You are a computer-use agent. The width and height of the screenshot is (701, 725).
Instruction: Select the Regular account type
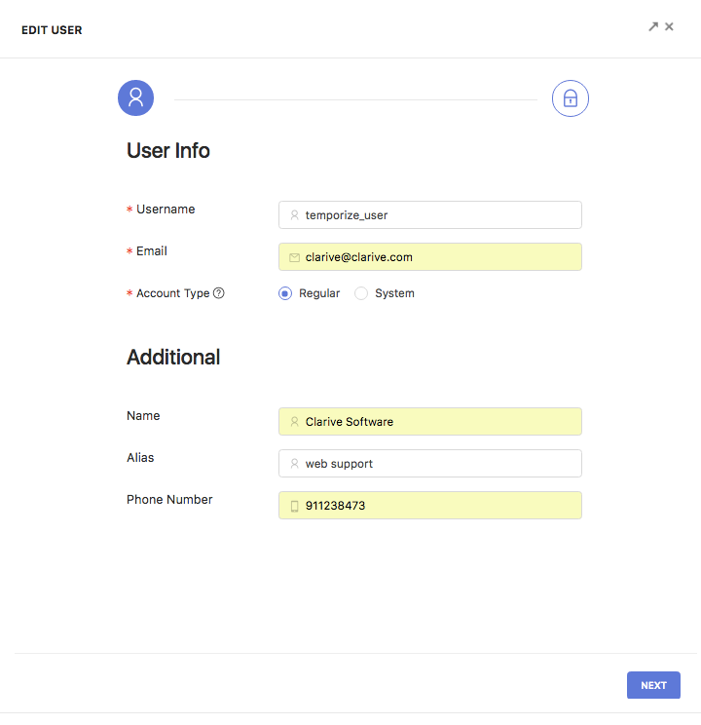pos(285,293)
